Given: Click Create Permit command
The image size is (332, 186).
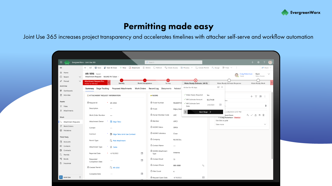Looking at the screenshot, I should (202, 68).
